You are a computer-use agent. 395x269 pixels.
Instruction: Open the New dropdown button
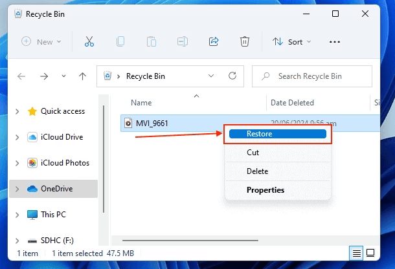pos(41,41)
